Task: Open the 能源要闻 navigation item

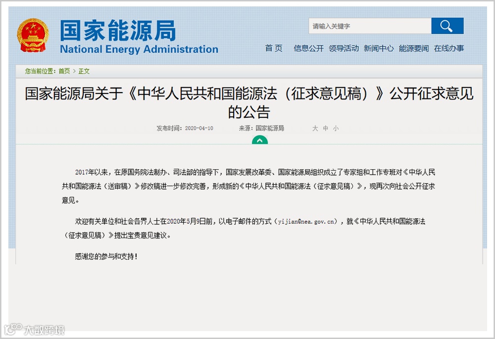Action: 413,48
